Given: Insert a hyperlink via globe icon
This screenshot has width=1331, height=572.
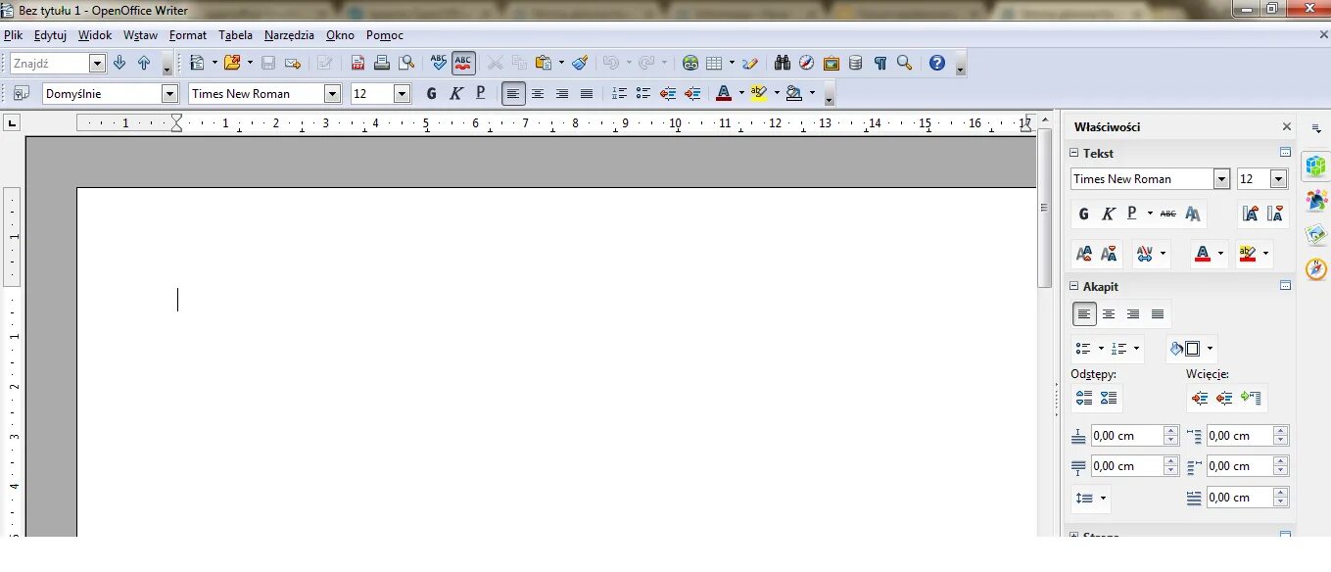Looking at the screenshot, I should (x=690, y=63).
